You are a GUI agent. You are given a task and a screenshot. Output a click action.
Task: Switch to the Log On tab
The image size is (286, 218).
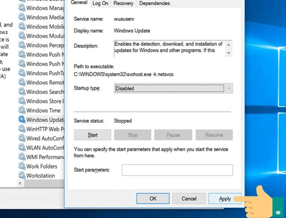[100, 3]
